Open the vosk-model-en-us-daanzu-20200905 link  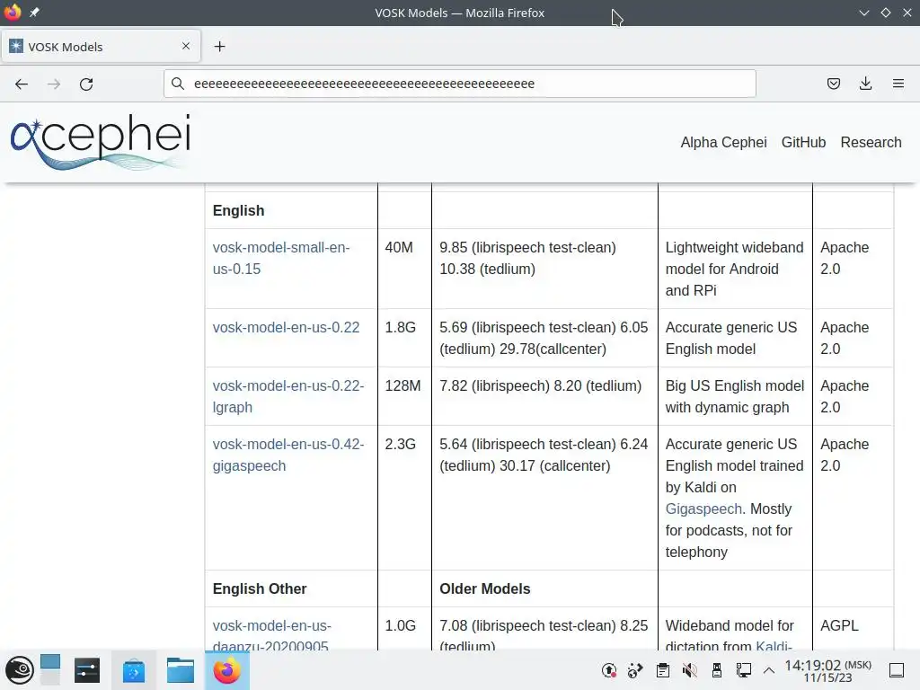271,636
